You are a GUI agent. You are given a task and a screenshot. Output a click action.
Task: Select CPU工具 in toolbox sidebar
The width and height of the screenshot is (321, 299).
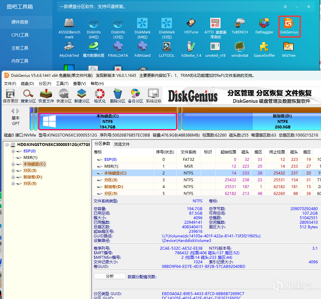(x=26, y=35)
